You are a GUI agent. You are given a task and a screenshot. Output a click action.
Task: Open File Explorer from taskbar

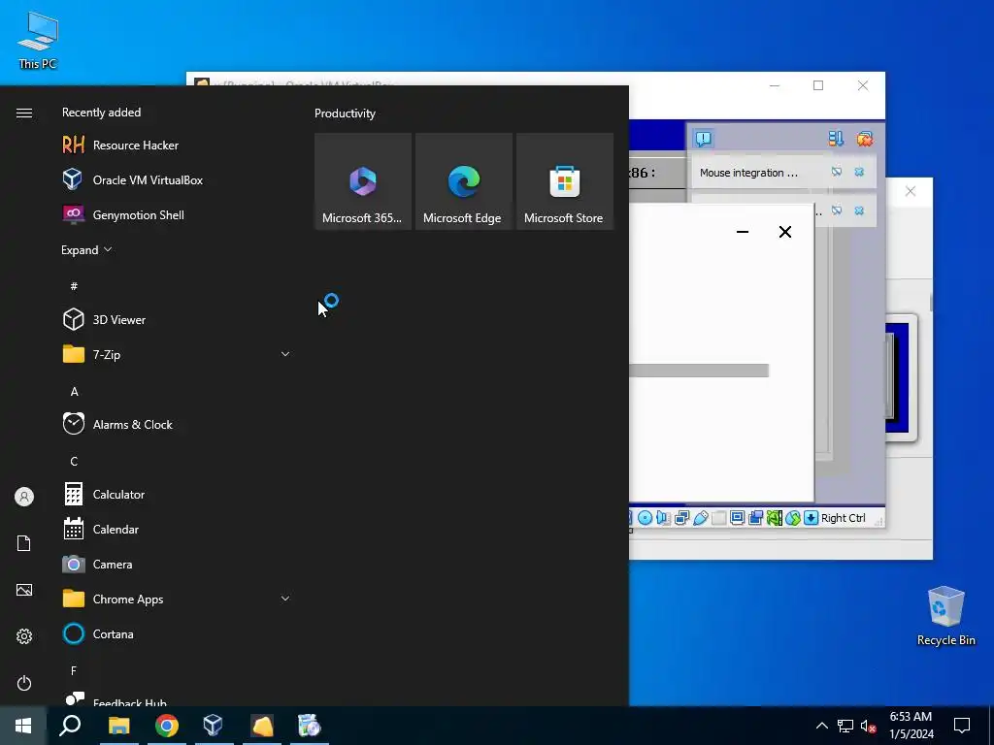pyautogui.click(x=118, y=726)
